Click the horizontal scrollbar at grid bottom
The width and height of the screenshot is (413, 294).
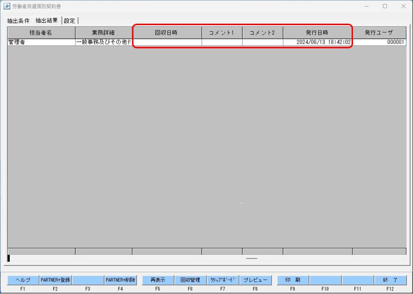tap(251, 258)
